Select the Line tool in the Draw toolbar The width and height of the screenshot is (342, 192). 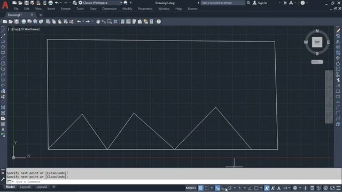pos(3,30)
